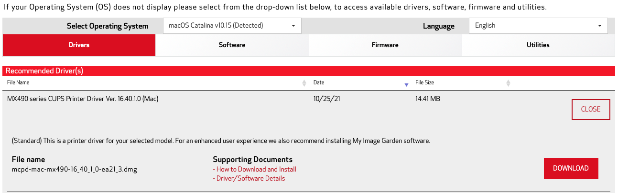Switch to the Drivers tab
Screen dimensions: 618x193
79,45
